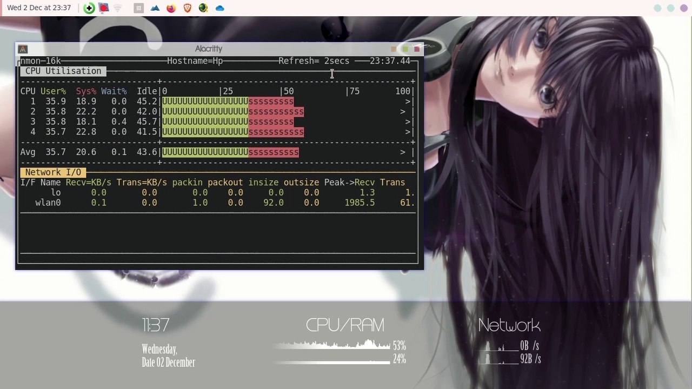Click the green plus icon in top panel
The height and width of the screenshot is (389, 692).
[x=89, y=8]
